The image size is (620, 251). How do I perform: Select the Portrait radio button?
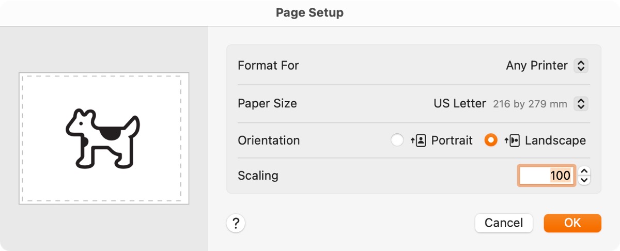(x=397, y=140)
